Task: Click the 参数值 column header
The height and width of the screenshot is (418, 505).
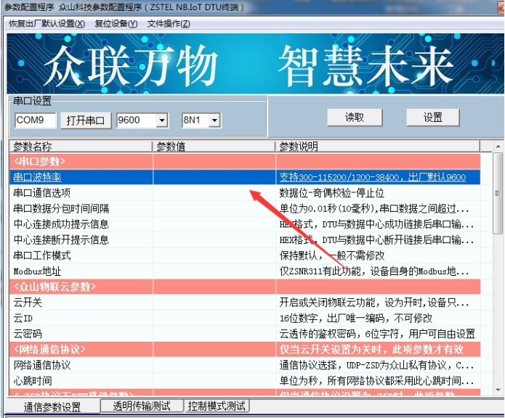Action: (214, 147)
